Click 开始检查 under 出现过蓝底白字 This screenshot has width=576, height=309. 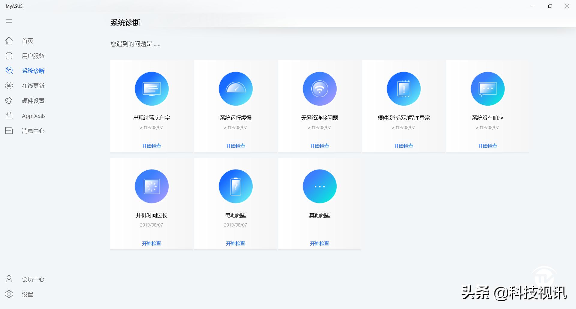pos(151,146)
